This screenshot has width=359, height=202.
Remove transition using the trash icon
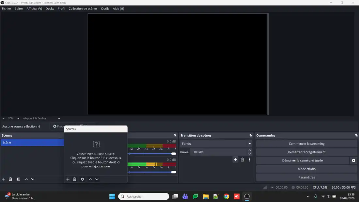pos(242,160)
